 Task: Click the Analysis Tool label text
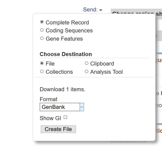106,72
